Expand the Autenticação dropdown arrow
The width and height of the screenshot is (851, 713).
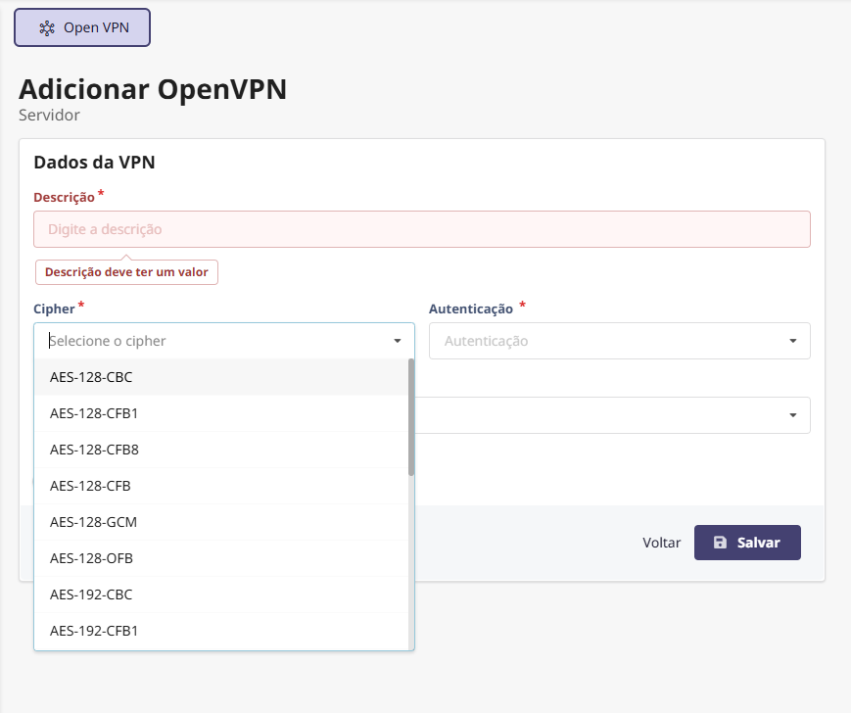(x=792, y=341)
